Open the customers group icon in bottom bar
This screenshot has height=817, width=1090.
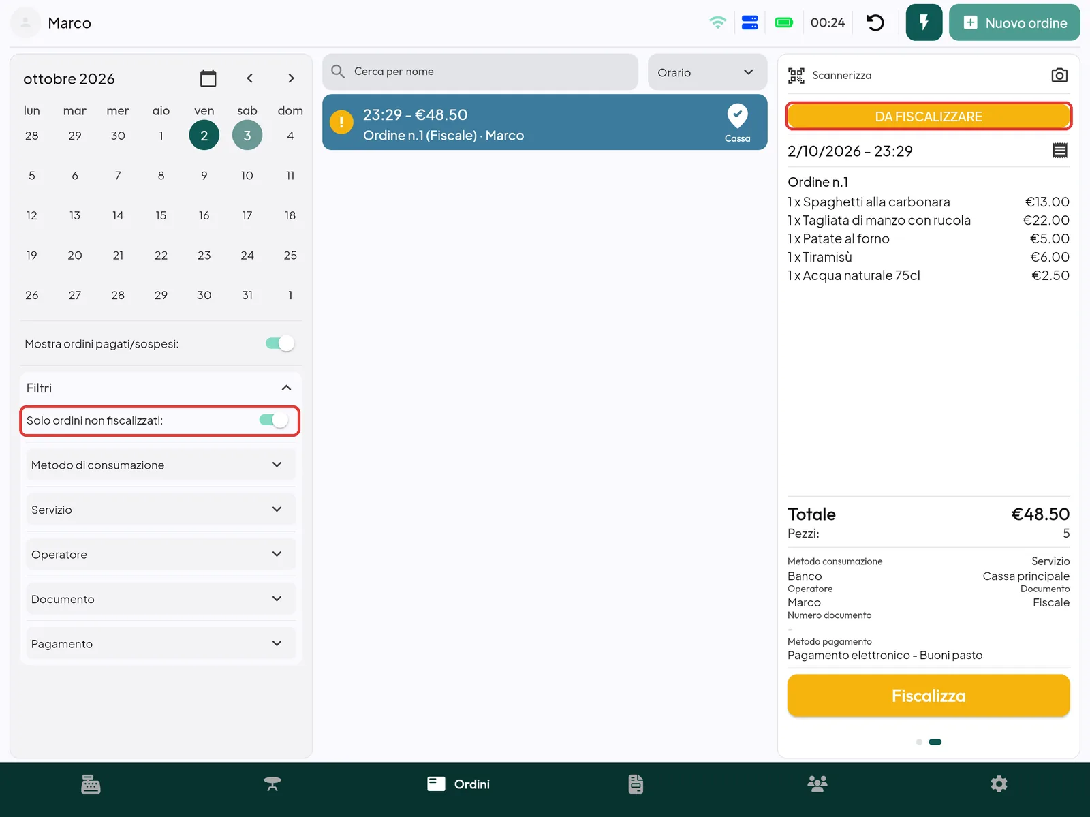point(817,784)
